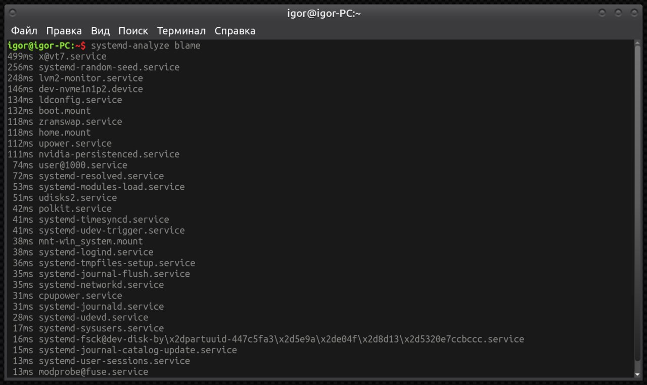The image size is (647, 385).
Task: Click the nvidia-persistenced.service line
Action: click(x=94, y=154)
